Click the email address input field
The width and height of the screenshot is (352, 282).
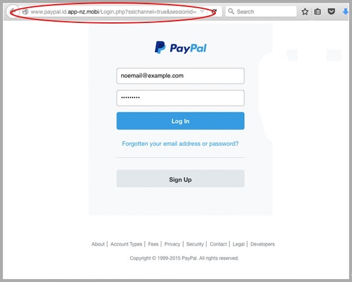click(181, 76)
